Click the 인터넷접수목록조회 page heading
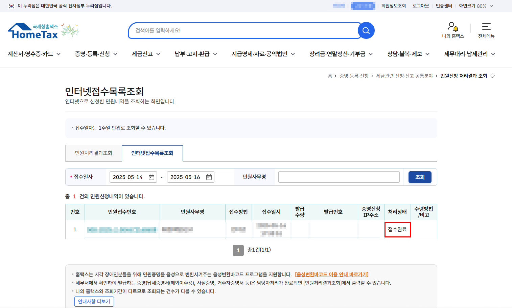The width and height of the screenshot is (512, 308). pyautogui.click(x=104, y=92)
